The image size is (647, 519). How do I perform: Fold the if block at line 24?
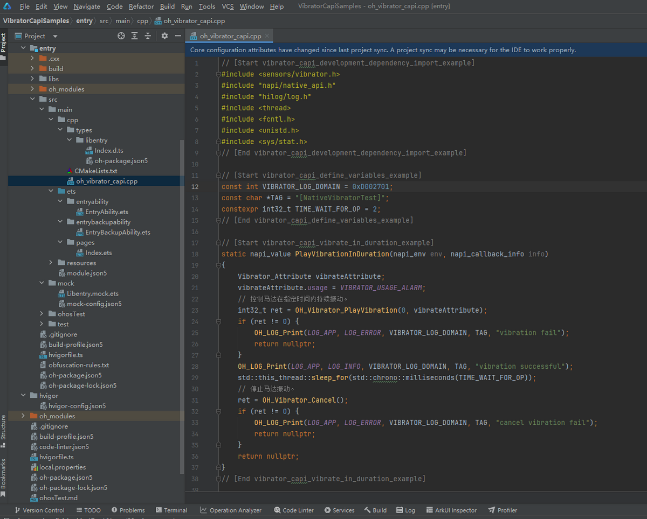tap(218, 321)
